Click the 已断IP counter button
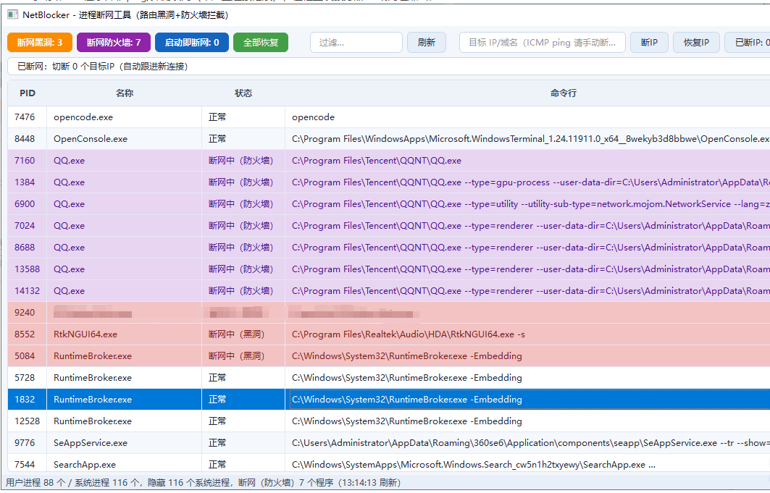 click(x=748, y=43)
